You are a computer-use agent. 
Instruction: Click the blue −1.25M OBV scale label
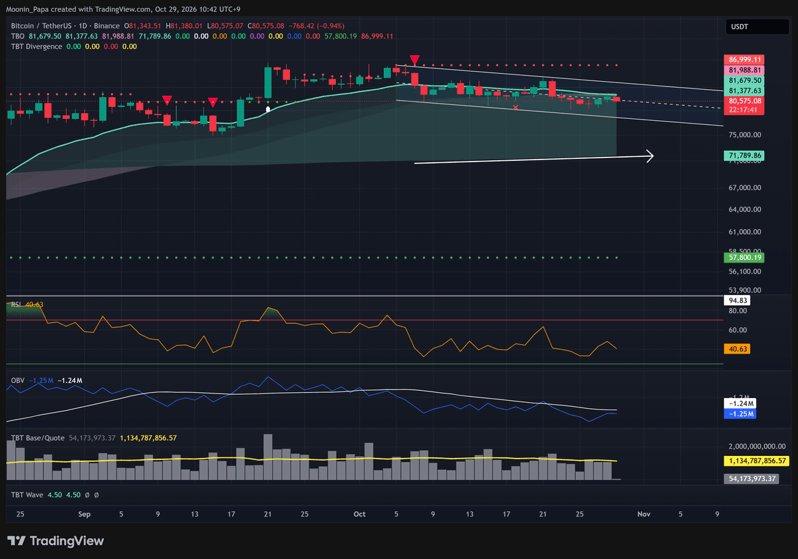pyautogui.click(x=740, y=413)
